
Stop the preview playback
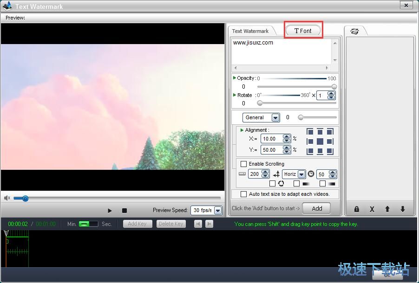point(124,211)
